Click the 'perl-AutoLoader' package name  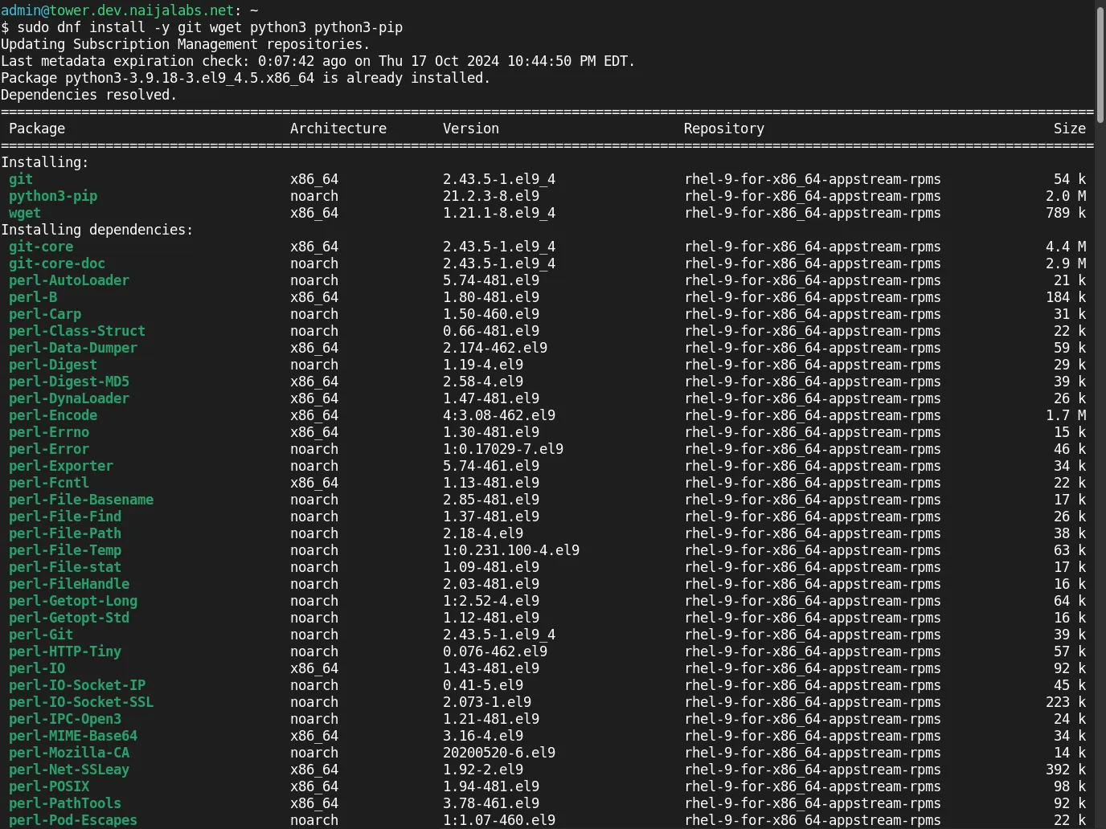click(69, 280)
